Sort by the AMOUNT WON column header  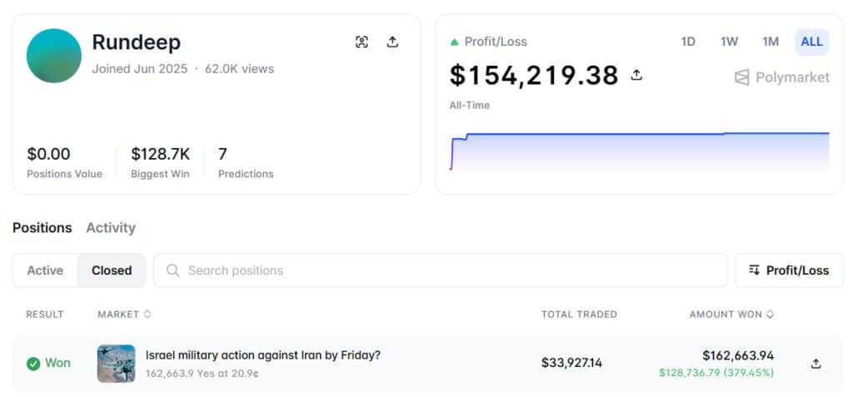(731, 315)
